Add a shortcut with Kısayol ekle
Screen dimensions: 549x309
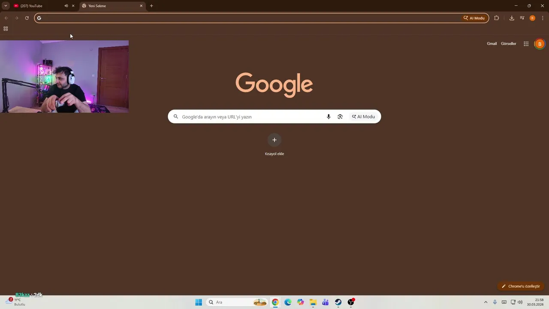(x=274, y=145)
